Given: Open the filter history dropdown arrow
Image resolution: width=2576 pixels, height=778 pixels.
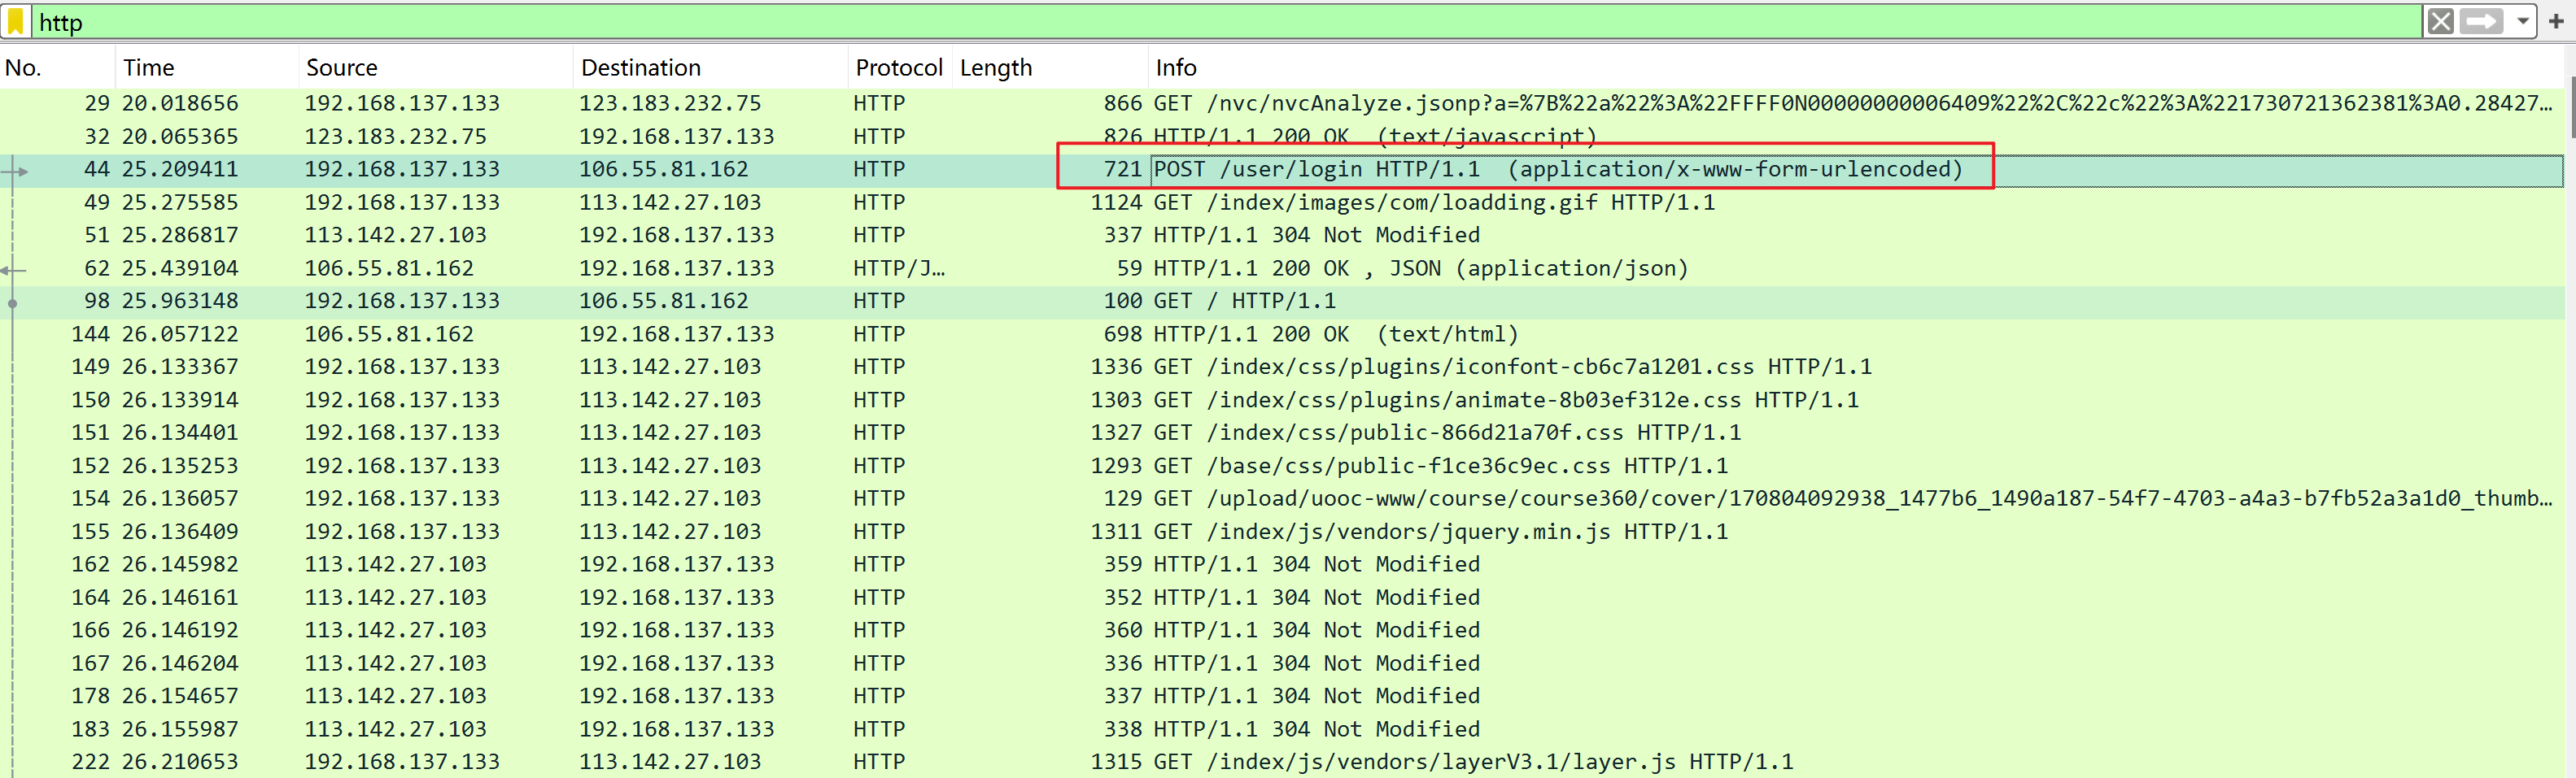Looking at the screenshot, I should tap(2522, 21).
